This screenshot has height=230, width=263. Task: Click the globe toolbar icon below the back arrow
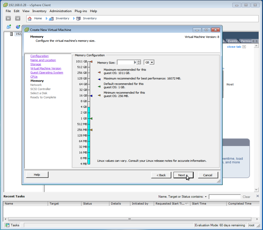point(18,27)
